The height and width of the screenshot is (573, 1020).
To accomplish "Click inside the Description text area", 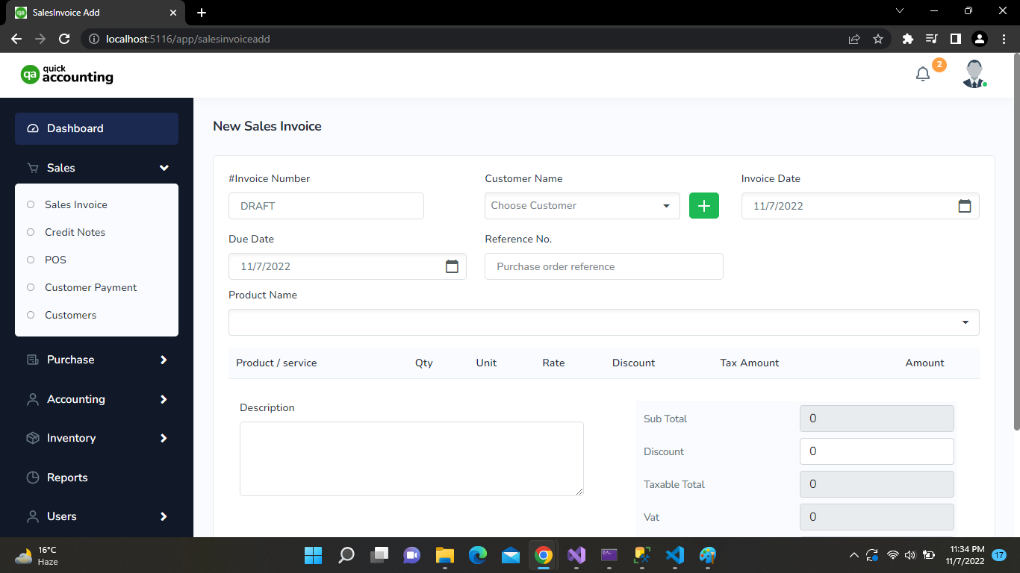I will click(x=411, y=458).
